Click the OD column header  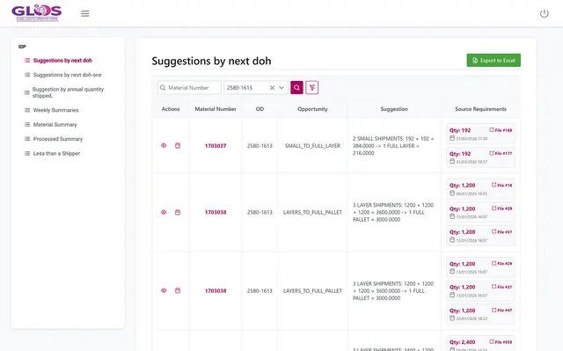click(260, 109)
